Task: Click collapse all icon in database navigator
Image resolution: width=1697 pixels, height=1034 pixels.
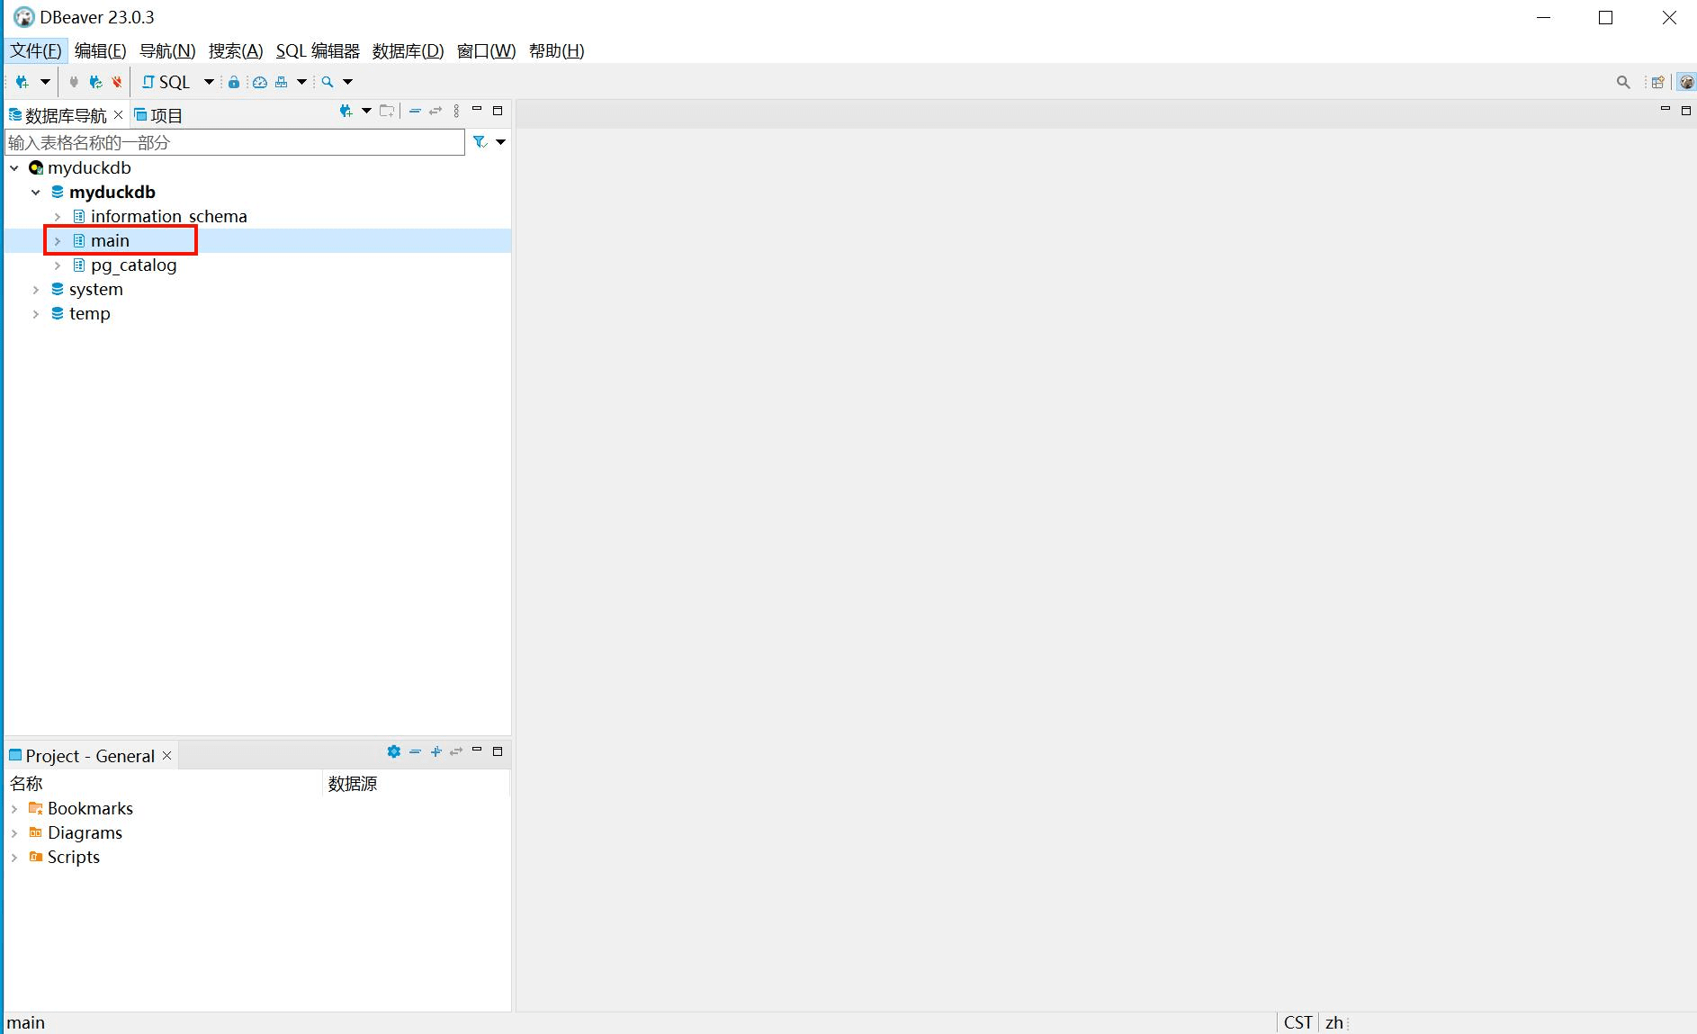Action: (x=415, y=111)
